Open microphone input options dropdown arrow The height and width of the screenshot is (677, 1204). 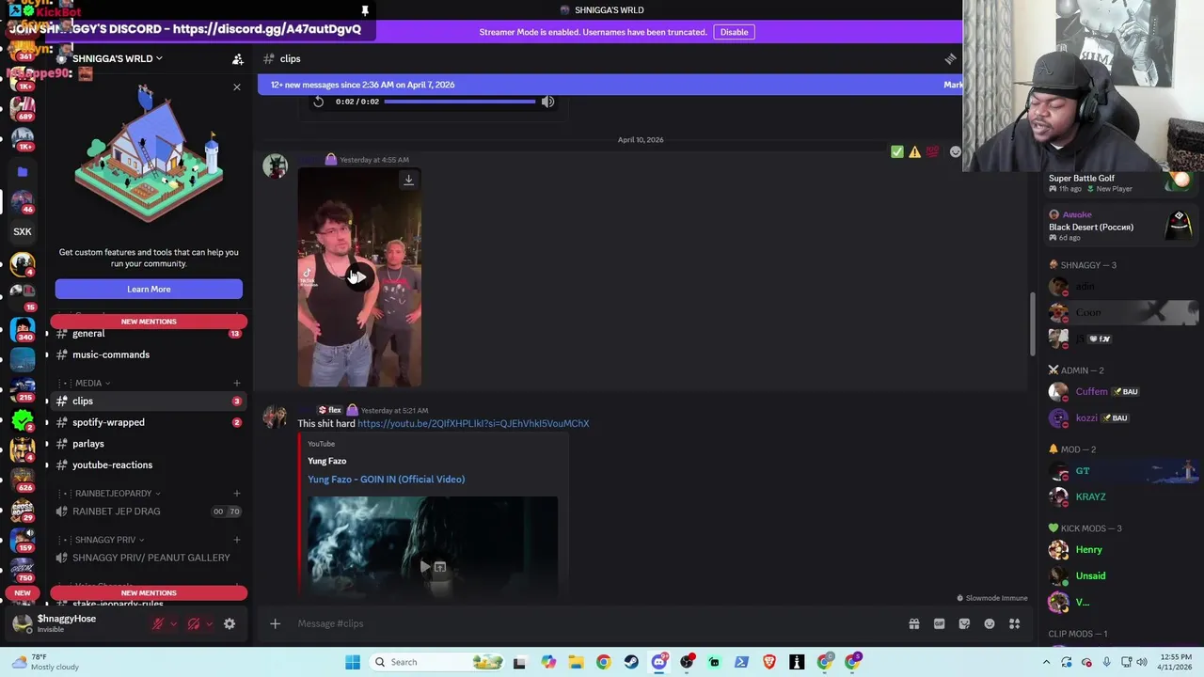coord(173,623)
